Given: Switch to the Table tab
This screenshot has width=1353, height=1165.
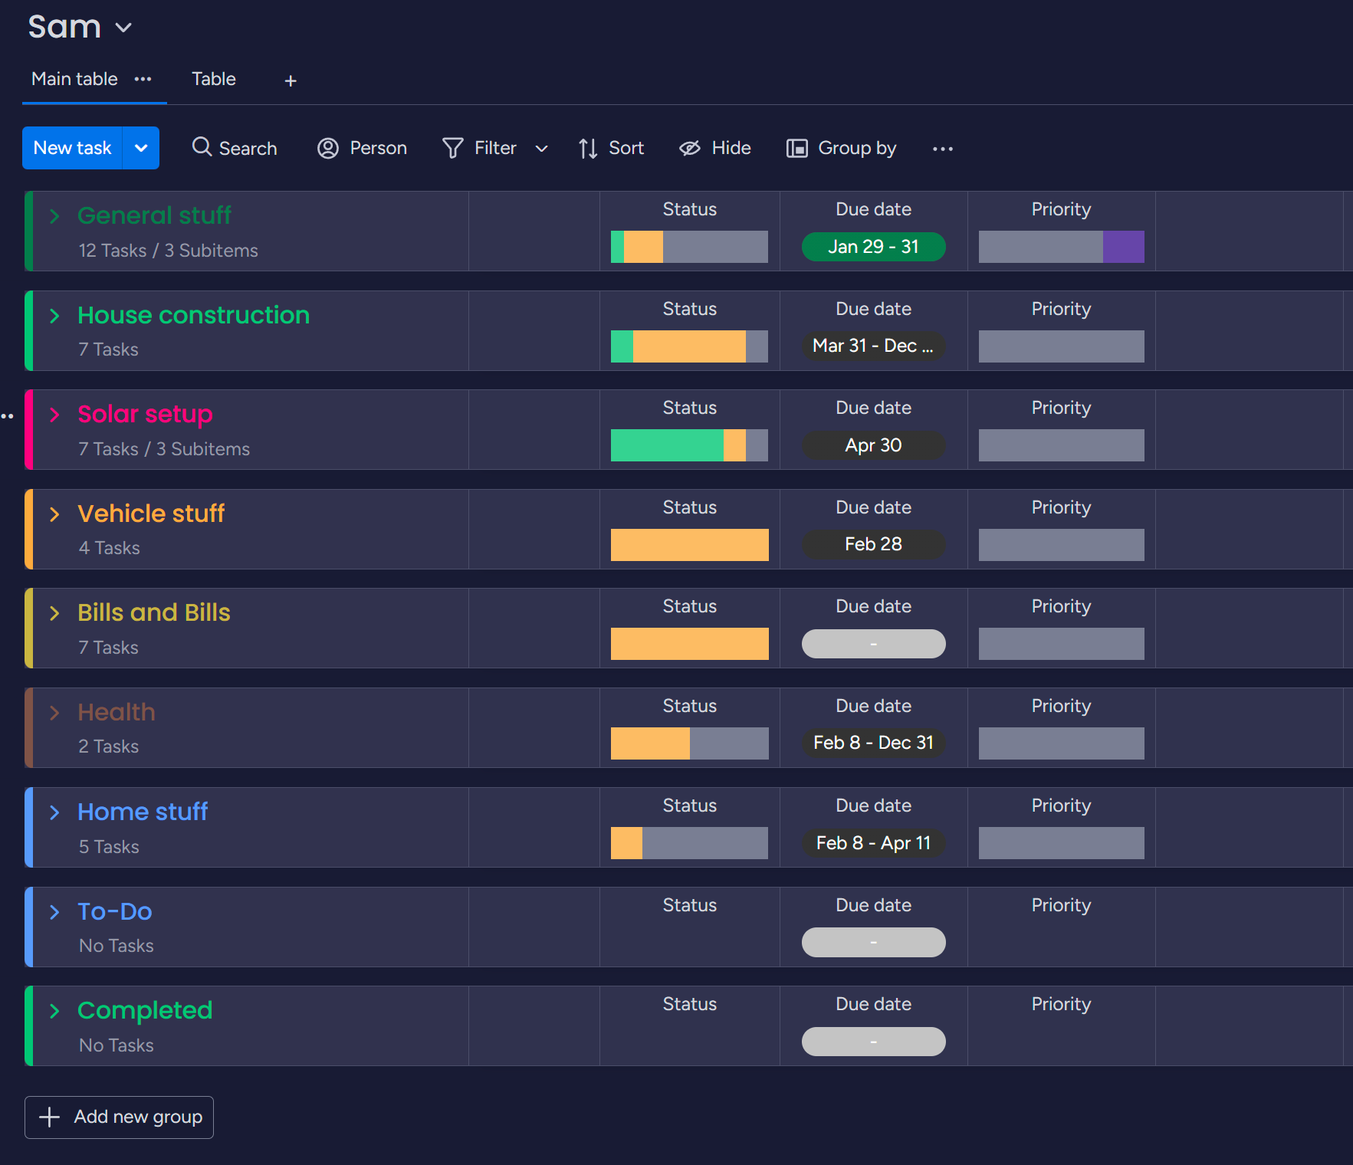Looking at the screenshot, I should (x=214, y=79).
